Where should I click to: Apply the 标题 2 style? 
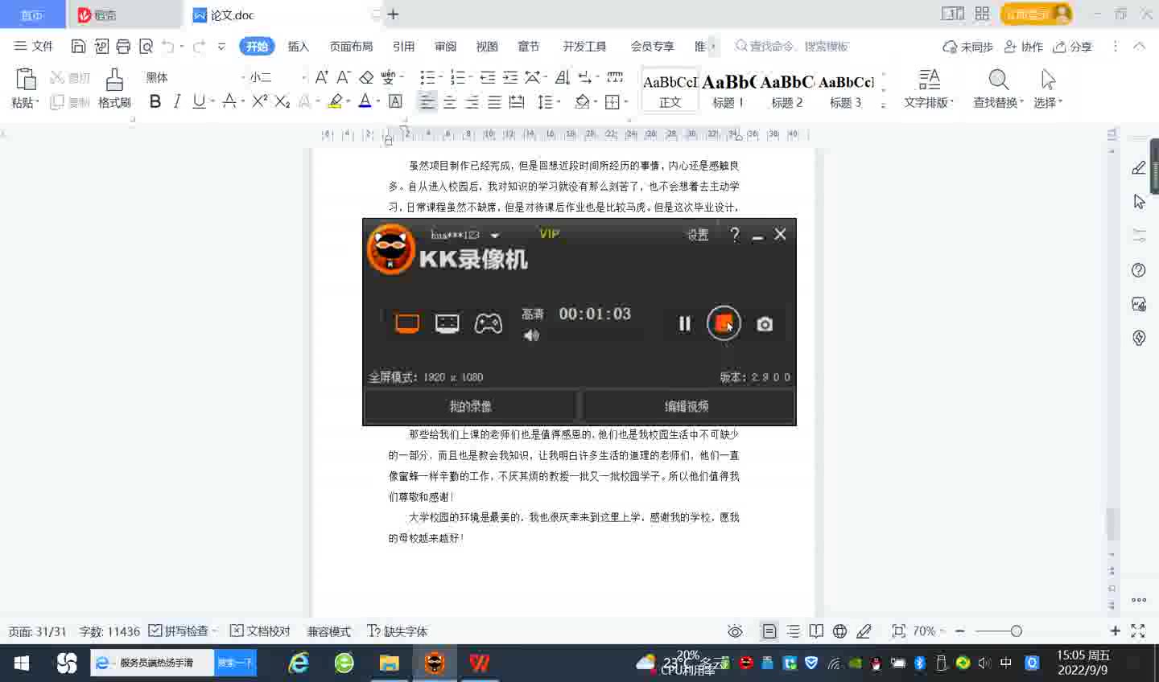click(787, 90)
